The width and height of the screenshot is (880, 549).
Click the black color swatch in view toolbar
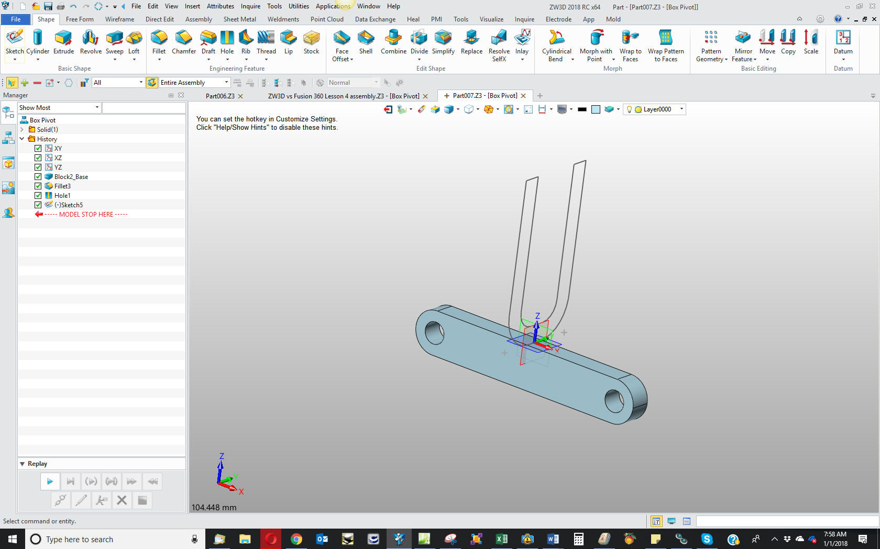point(582,109)
